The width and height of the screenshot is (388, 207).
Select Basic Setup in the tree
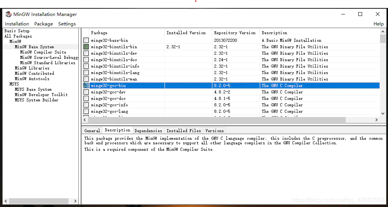click(17, 31)
